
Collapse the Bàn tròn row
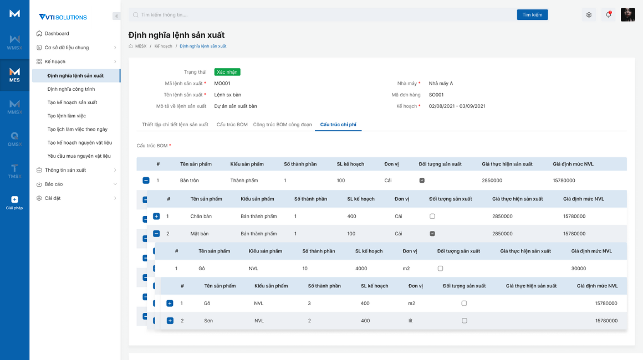pos(146,181)
